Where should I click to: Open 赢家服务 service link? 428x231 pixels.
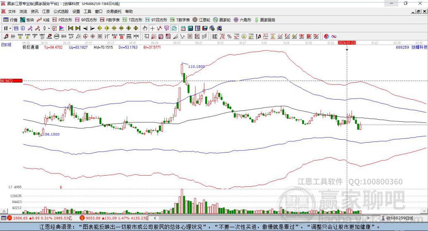pyautogui.click(x=265, y=20)
